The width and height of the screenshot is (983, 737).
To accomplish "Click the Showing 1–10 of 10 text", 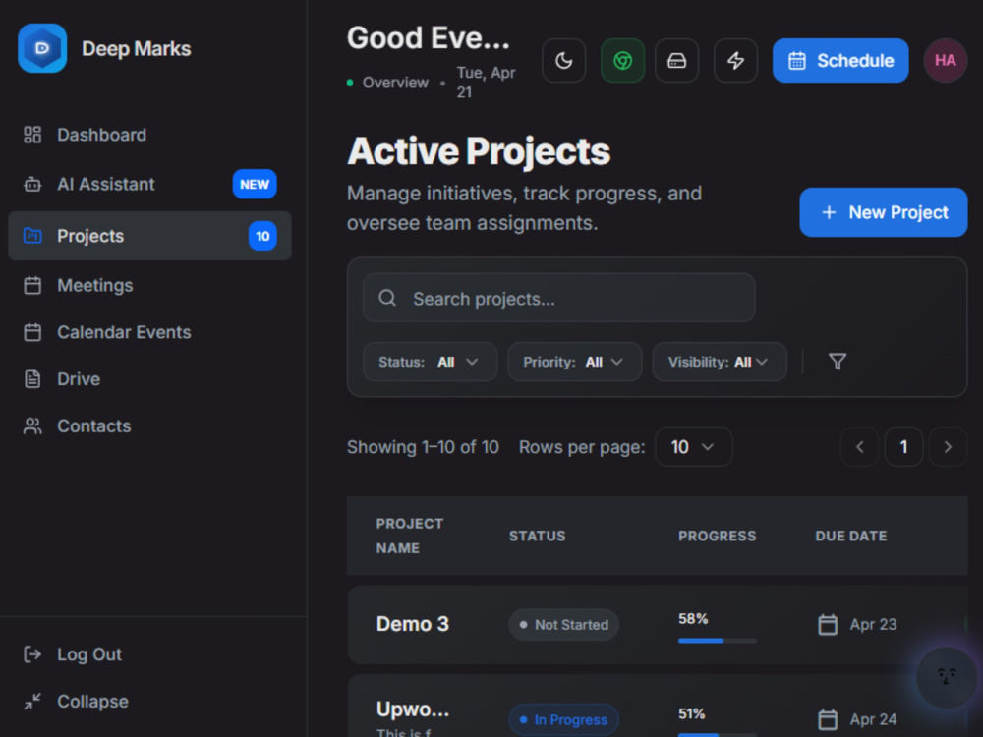I will (x=423, y=447).
